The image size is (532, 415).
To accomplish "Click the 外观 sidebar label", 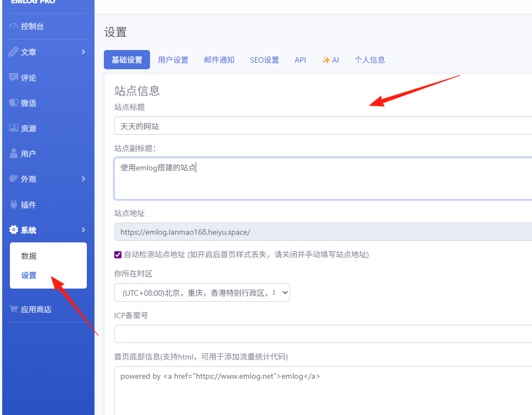I will click(x=29, y=179).
